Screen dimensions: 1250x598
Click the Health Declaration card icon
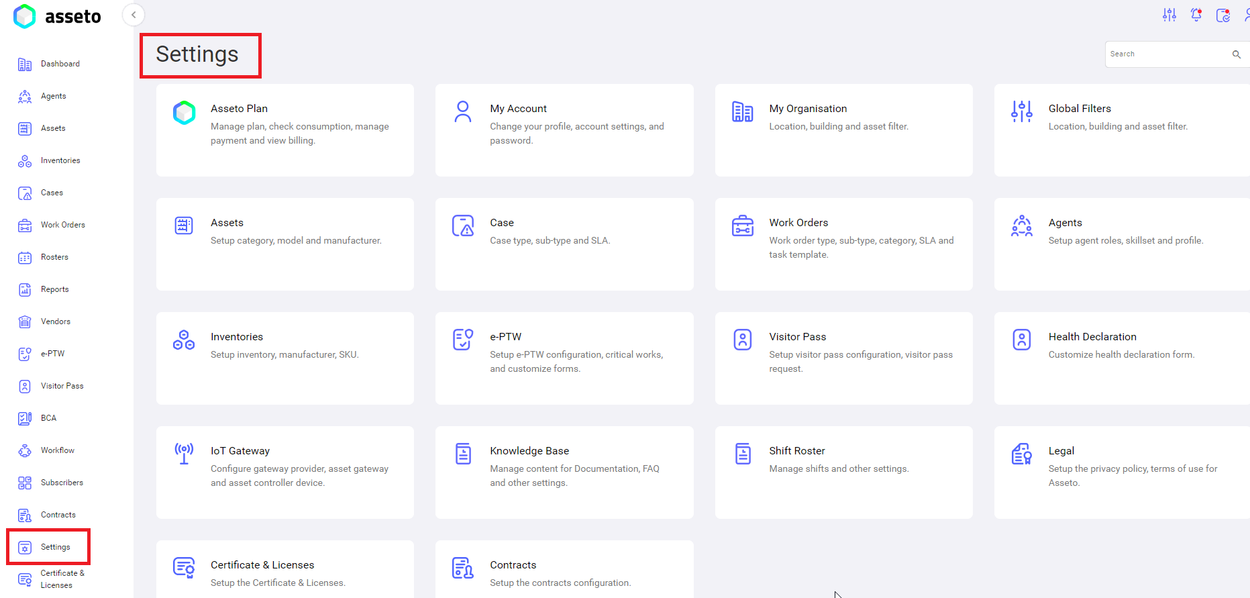(x=1022, y=340)
